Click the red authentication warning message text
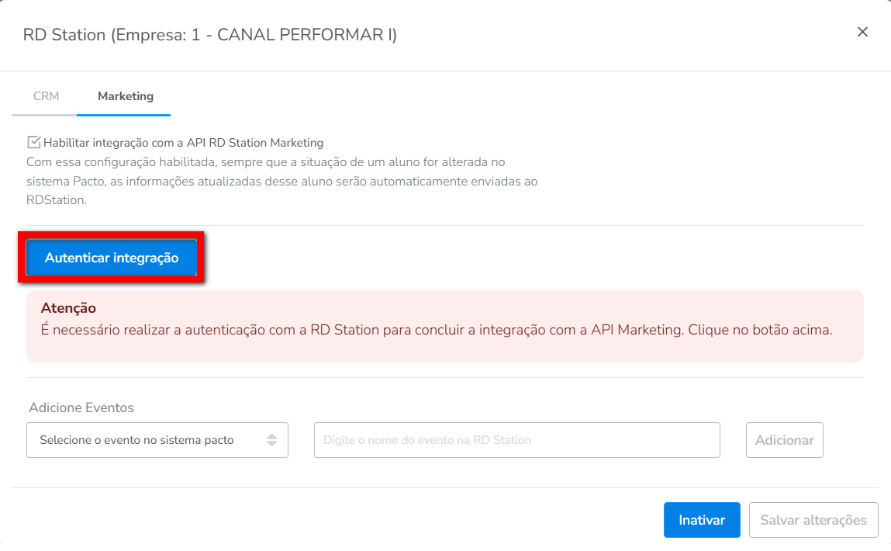The height and width of the screenshot is (551, 891). pyautogui.click(x=436, y=329)
